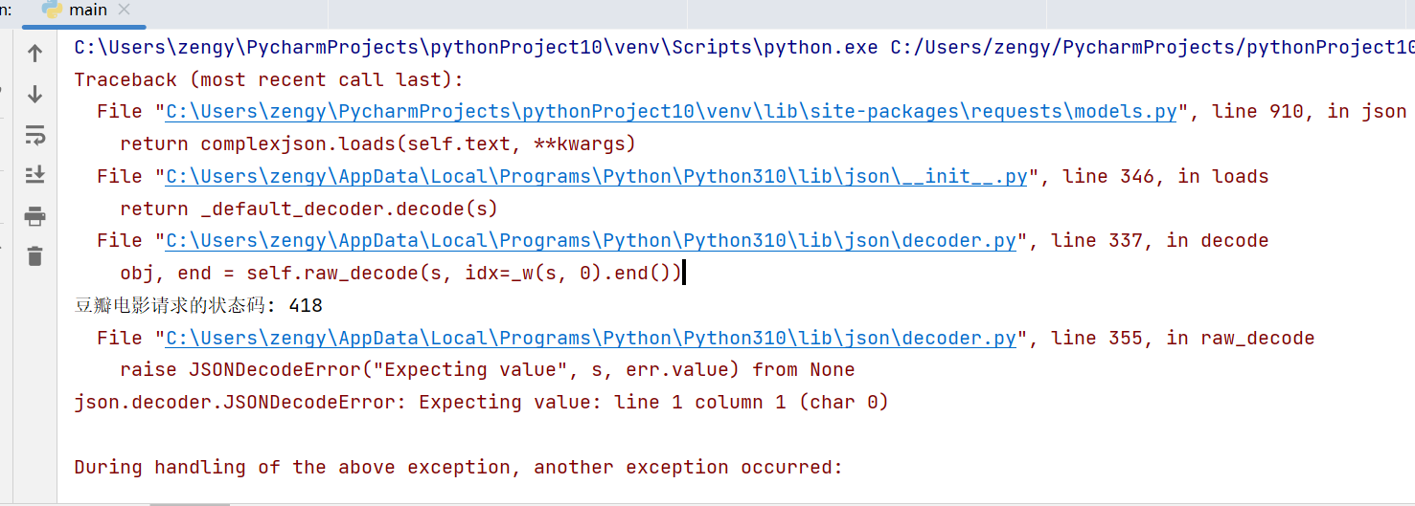Toggle Soft-Wrap for console output
Viewport: 1415px width, 506px height.
35,134
